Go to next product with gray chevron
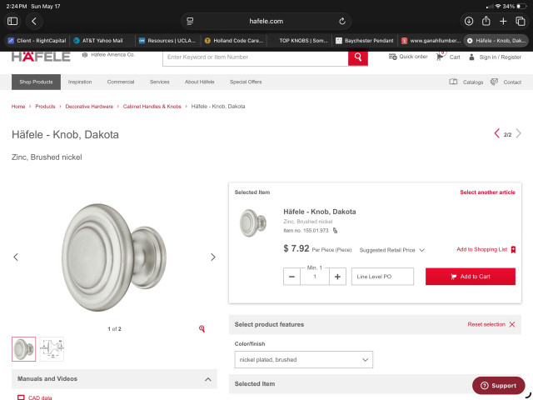The width and height of the screenshot is (533, 400). pos(518,133)
